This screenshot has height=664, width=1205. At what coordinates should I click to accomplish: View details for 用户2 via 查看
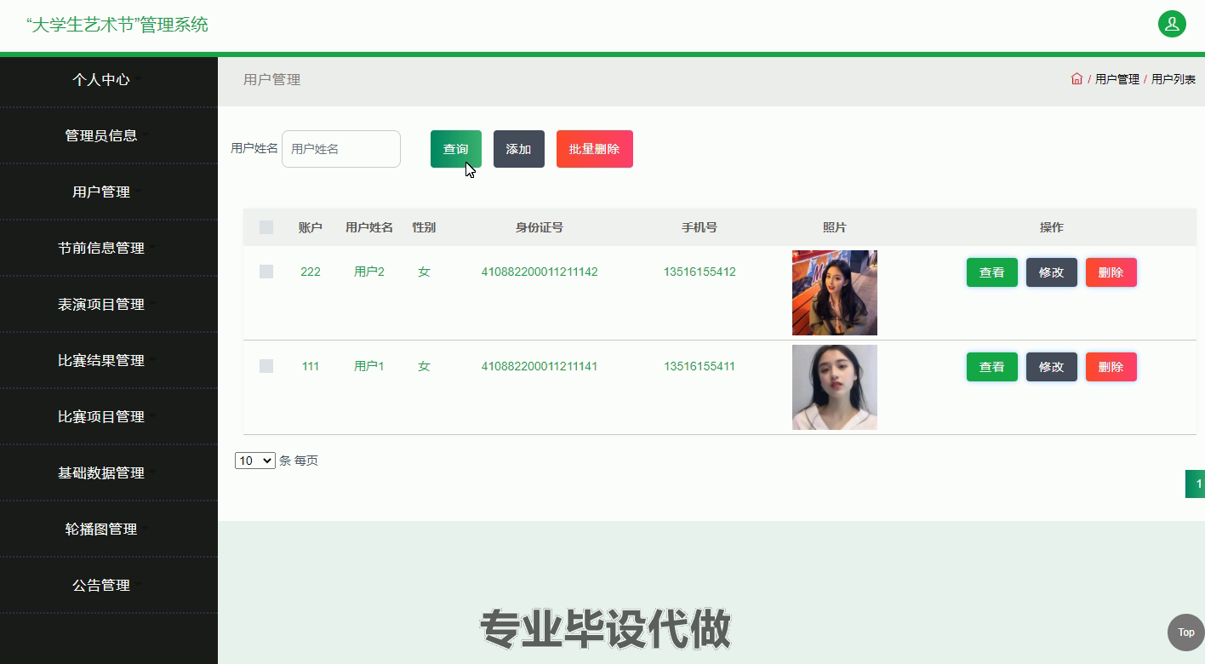(x=992, y=272)
